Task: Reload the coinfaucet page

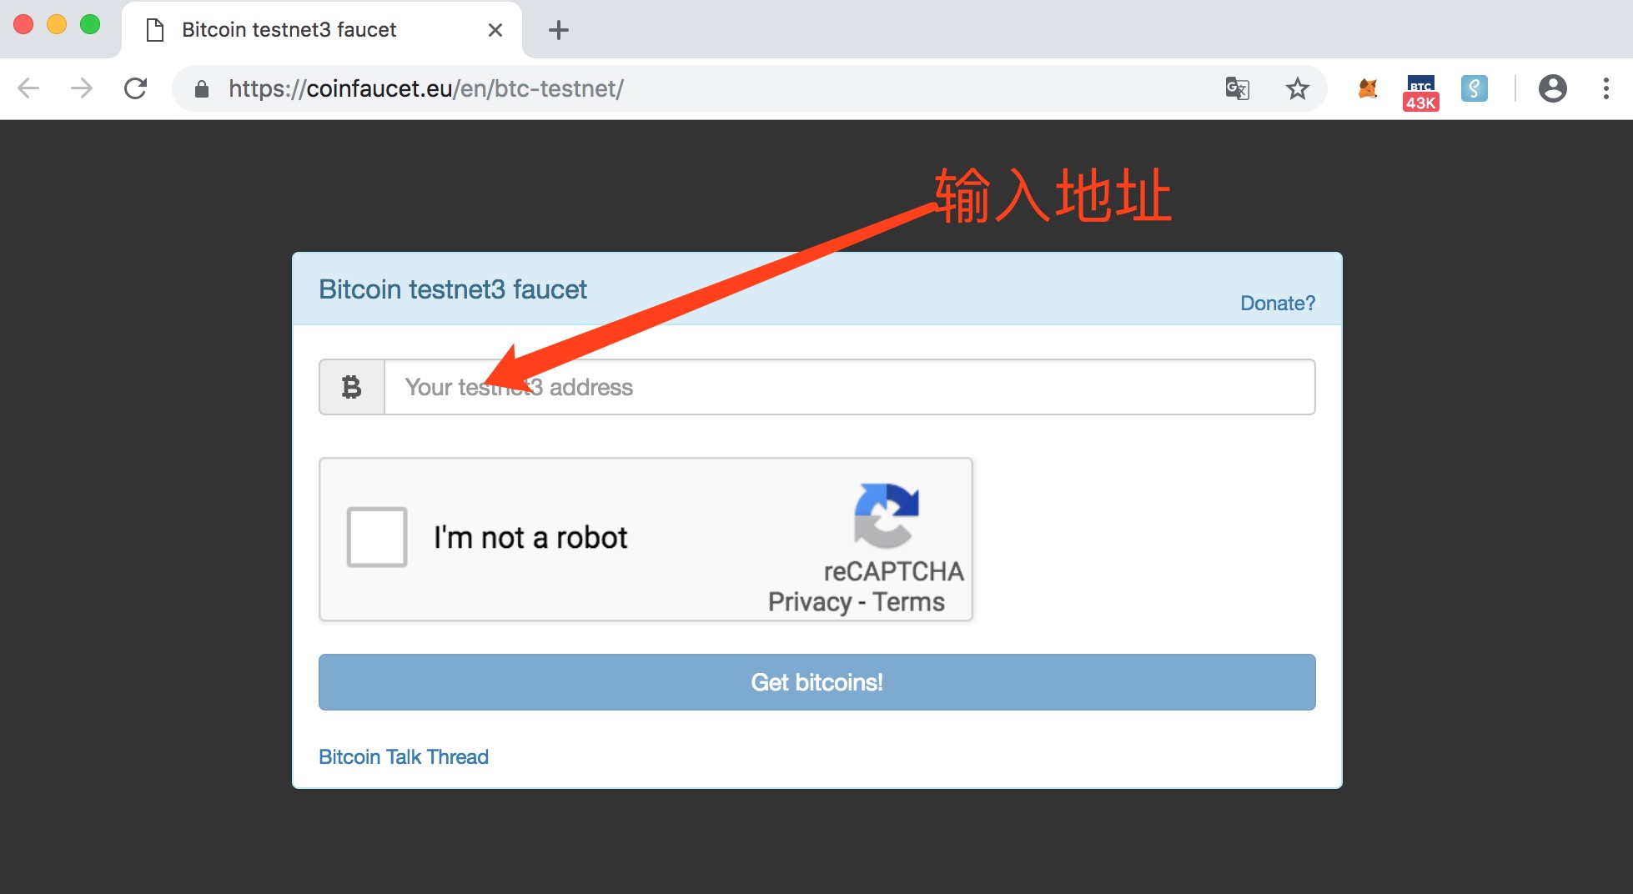Action: point(135,88)
